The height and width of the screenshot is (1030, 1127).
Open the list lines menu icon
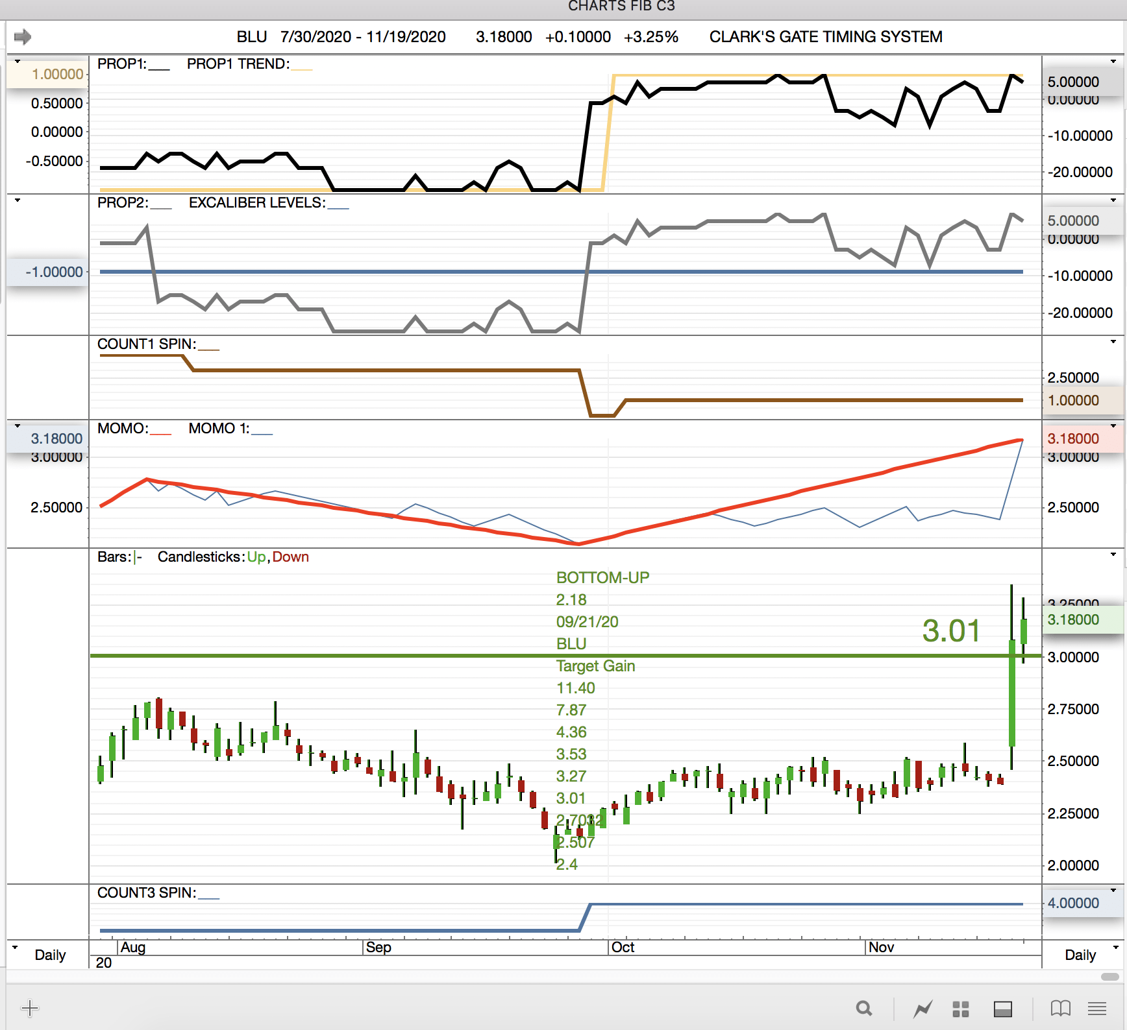[x=1097, y=1008]
